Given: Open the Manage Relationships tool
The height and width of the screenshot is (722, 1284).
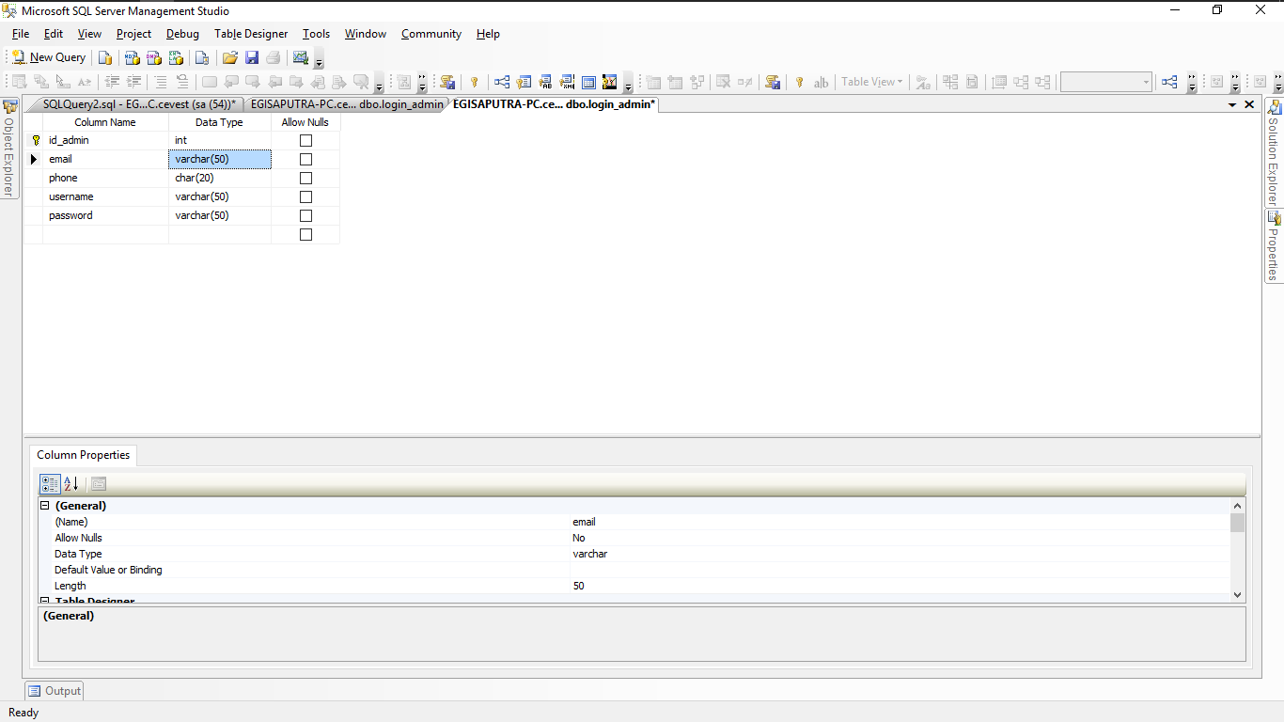Looking at the screenshot, I should click(x=501, y=82).
